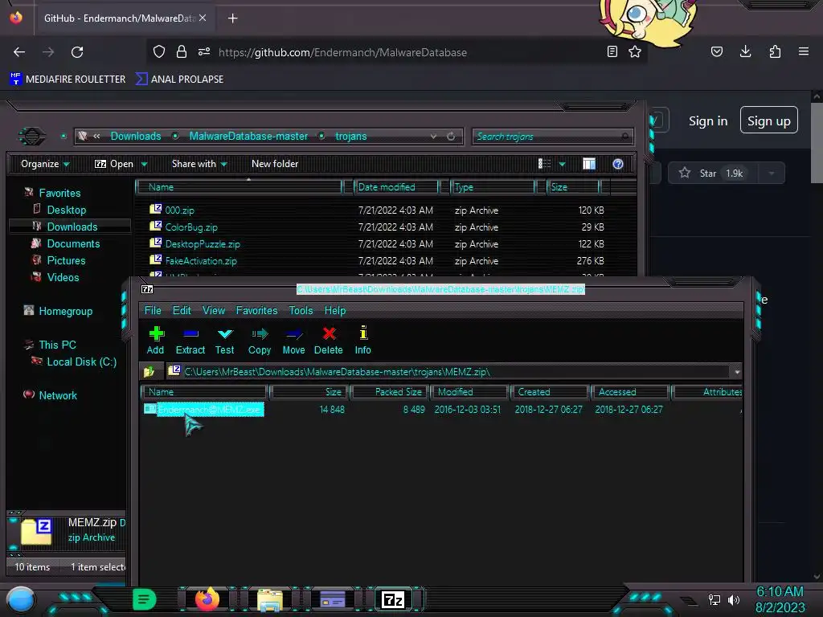This screenshot has height=617, width=823.
Task: Sort 7-Zip list by Created column
Action: coord(549,392)
